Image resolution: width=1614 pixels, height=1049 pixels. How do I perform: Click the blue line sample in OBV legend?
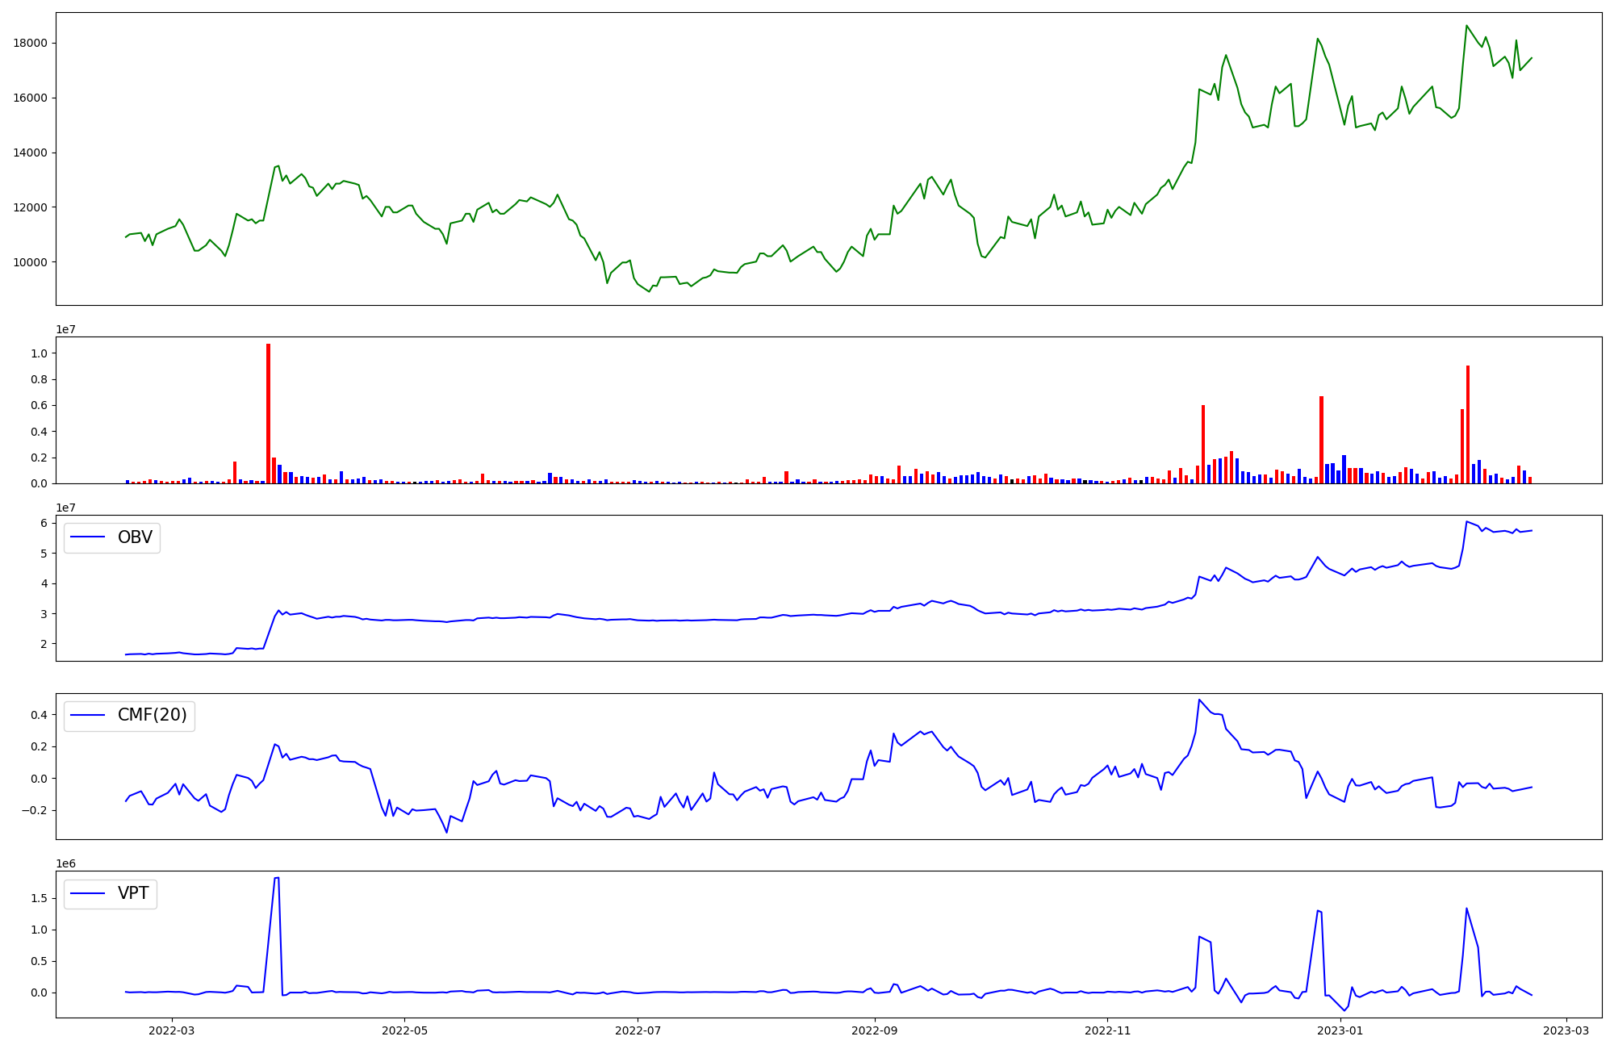coord(89,537)
